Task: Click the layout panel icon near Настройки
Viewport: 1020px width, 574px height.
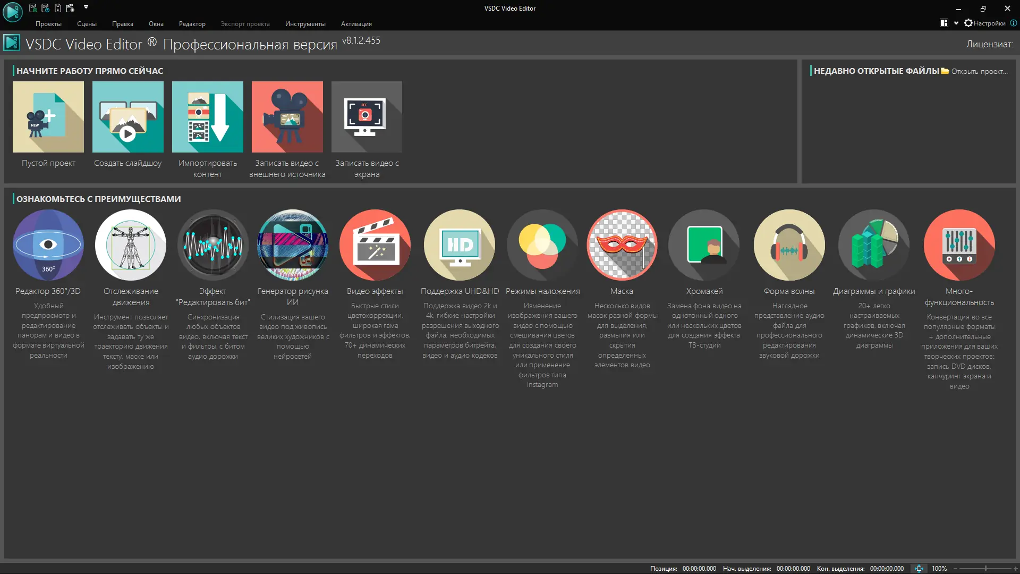Action: [944, 23]
